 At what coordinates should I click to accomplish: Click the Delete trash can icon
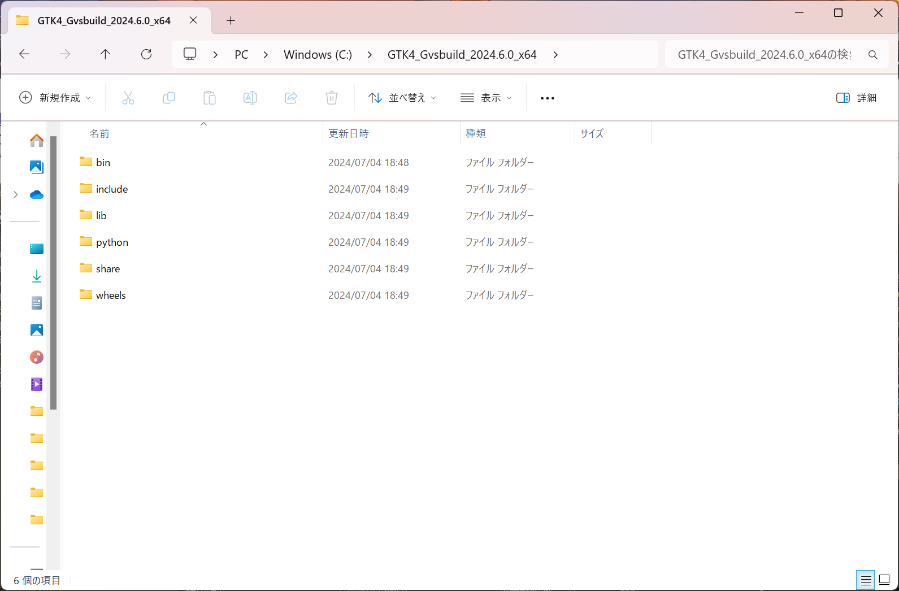(332, 98)
